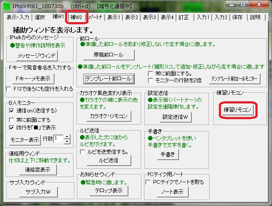
Task: Click the メッセージウィンド button
Action: (36, 56)
